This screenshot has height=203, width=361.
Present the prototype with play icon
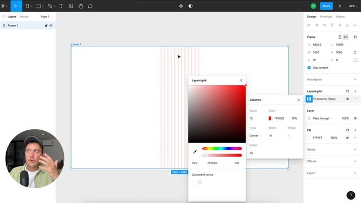tap(340, 6)
